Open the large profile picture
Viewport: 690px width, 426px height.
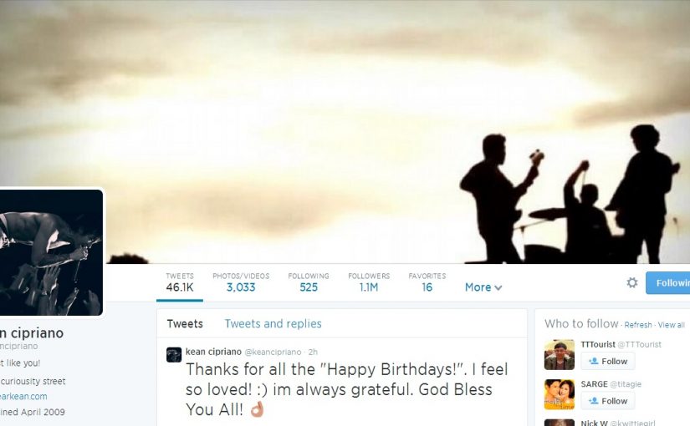pyautogui.click(x=51, y=252)
